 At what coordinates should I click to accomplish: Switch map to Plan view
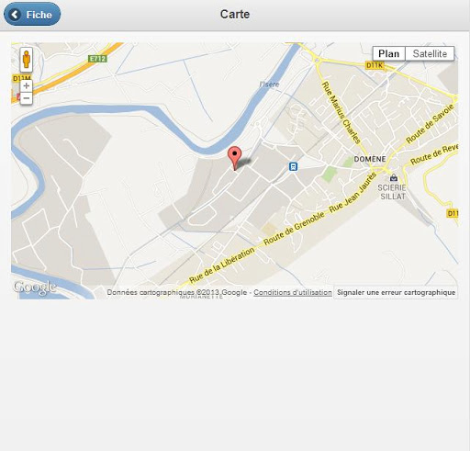[x=388, y=53]
